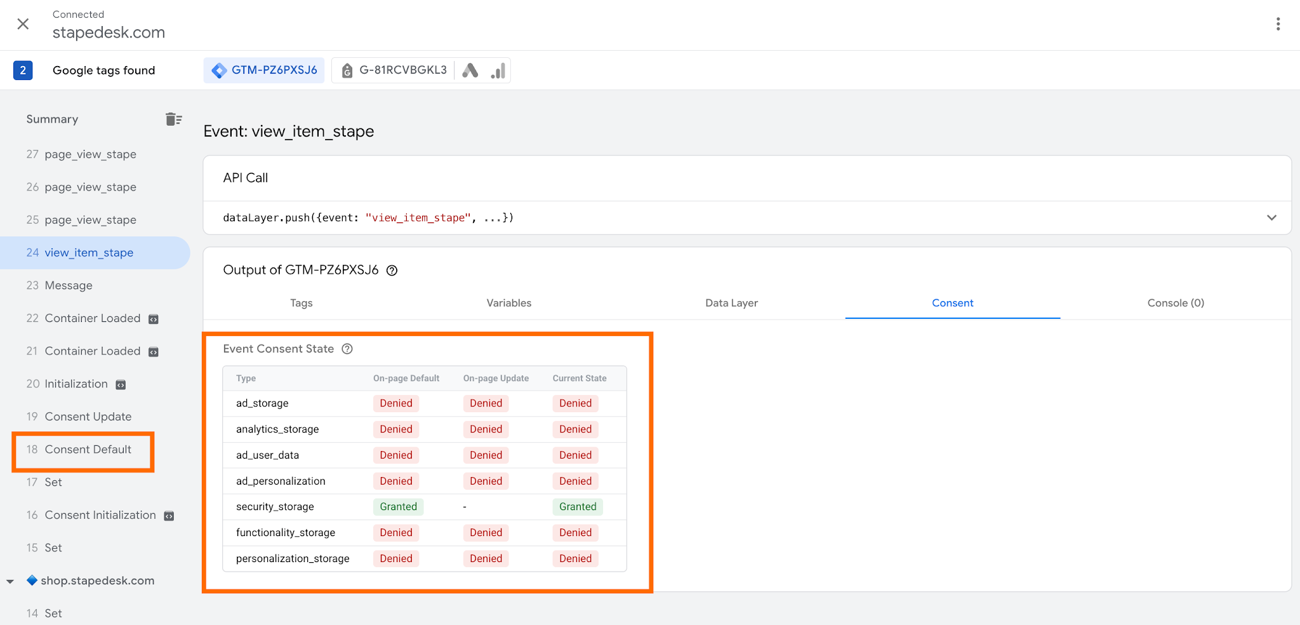Screen dimensions: 1300x625
Task: Click the analytics_storage consent type
Action: [277, 429]
